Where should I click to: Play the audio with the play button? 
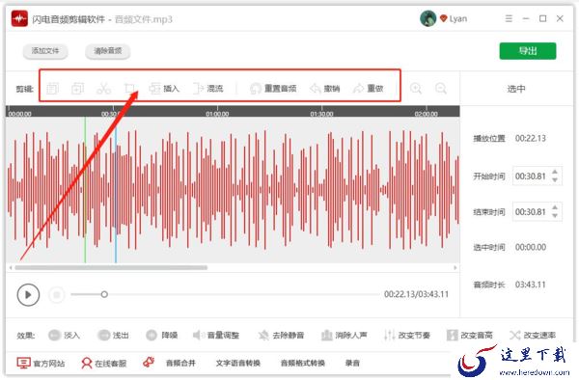click(x=28, y=294)
